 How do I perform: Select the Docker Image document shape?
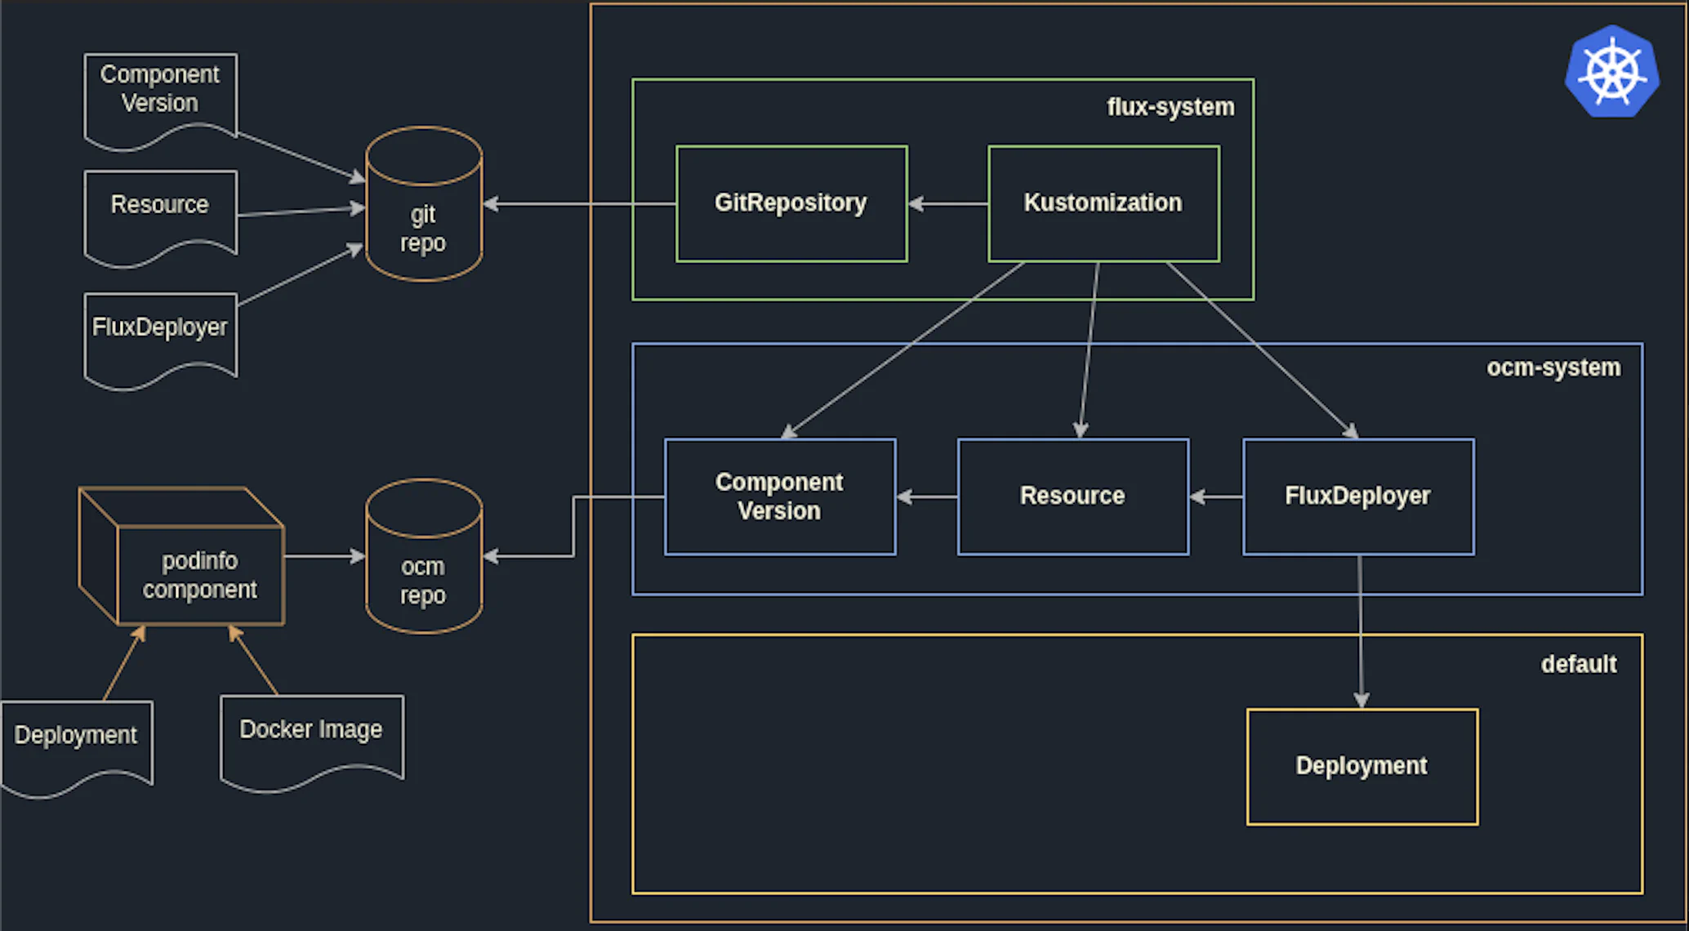tap(311, 729)
